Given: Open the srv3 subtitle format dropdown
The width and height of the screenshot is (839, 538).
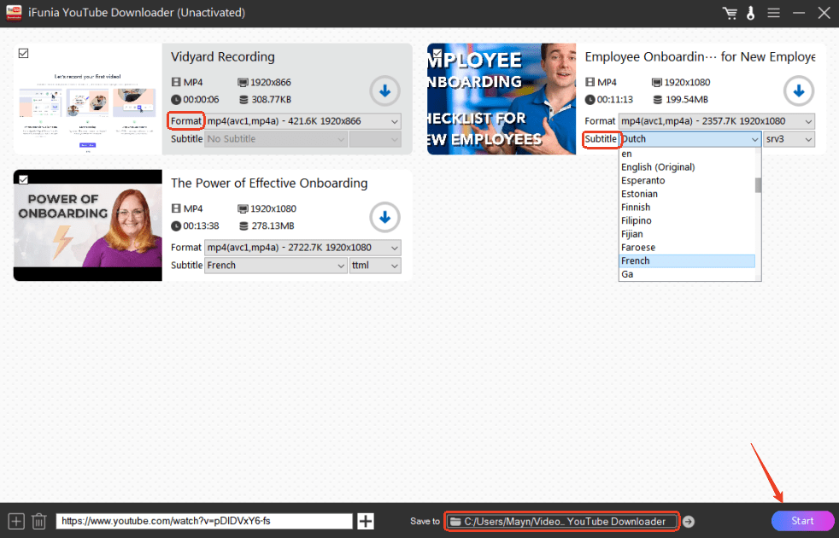Looking at the screenshot, I should click(x=789, y=139).
